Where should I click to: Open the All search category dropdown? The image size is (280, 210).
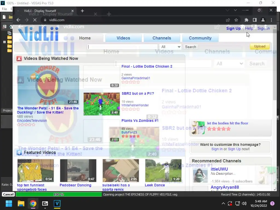click(x=171, y=47)
